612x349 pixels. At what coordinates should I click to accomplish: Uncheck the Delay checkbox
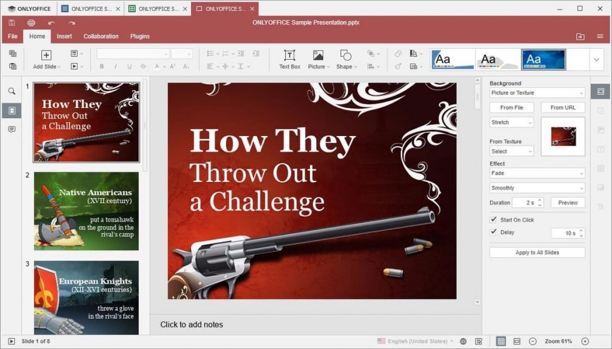[494, 232]
